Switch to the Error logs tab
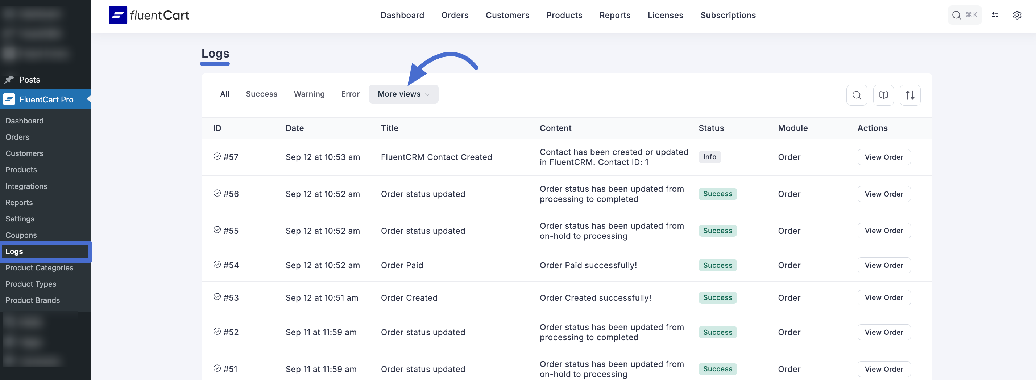 click(350, 94)
